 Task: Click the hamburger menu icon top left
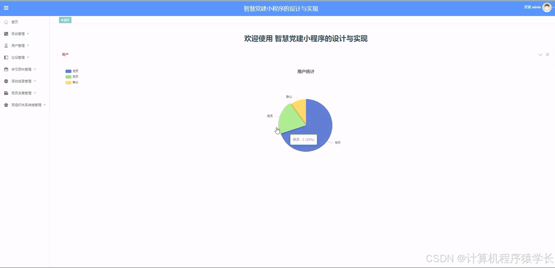6,8
